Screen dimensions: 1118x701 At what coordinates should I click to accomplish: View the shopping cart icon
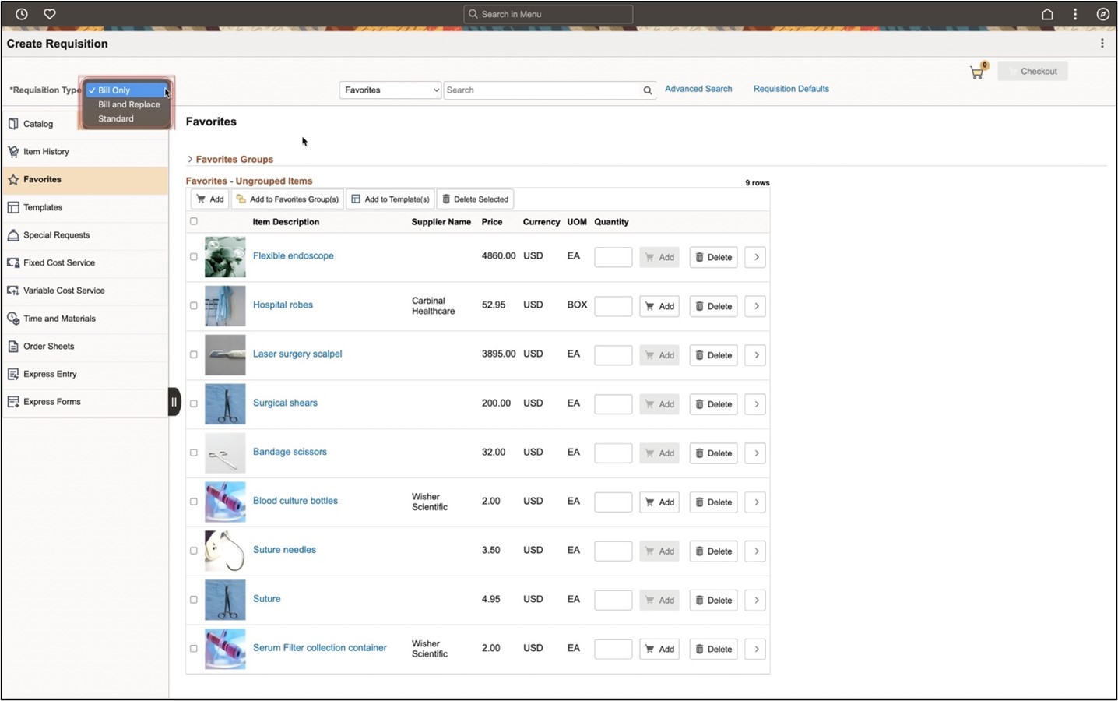977,72
